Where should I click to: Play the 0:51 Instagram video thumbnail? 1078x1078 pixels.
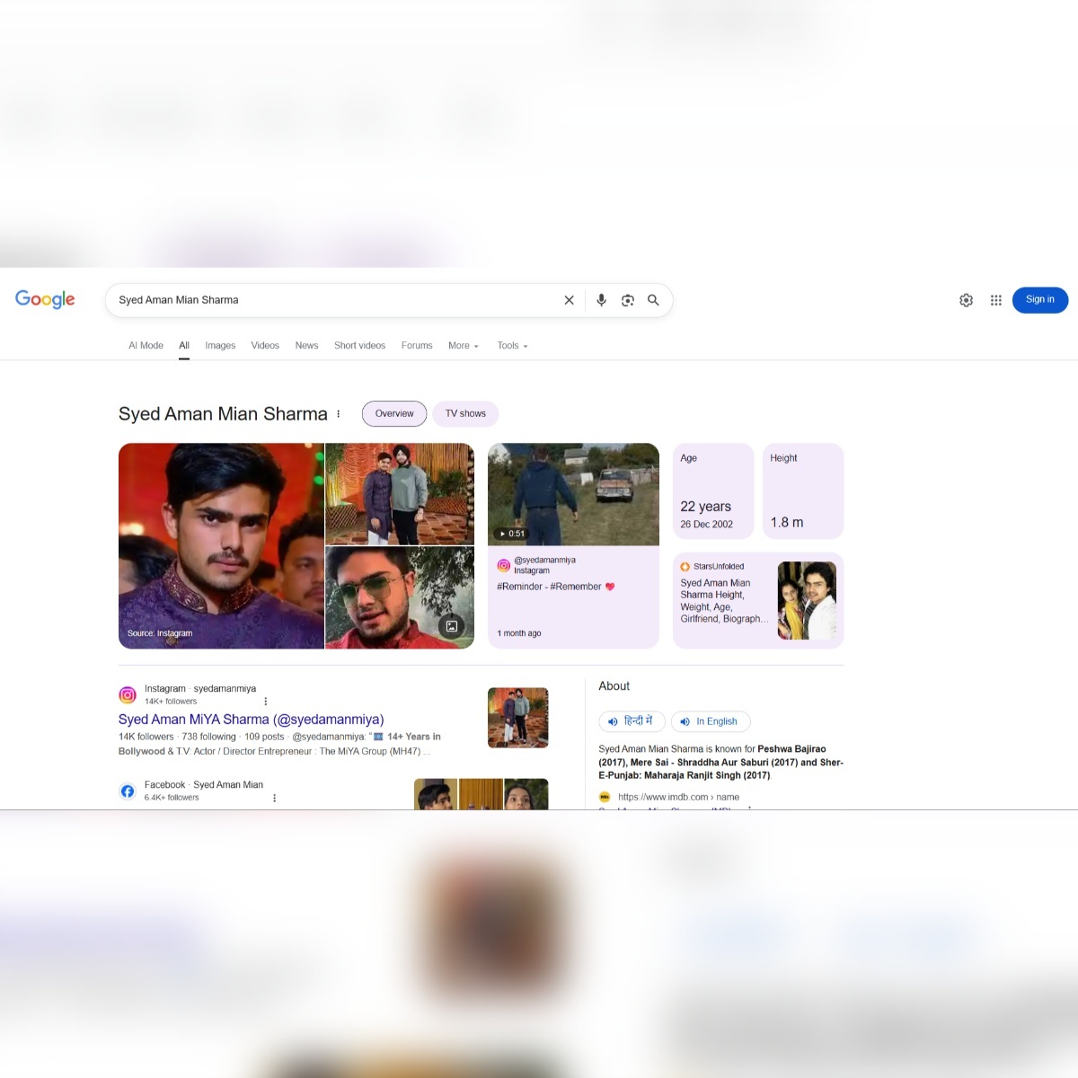click(x=573, y=494)
